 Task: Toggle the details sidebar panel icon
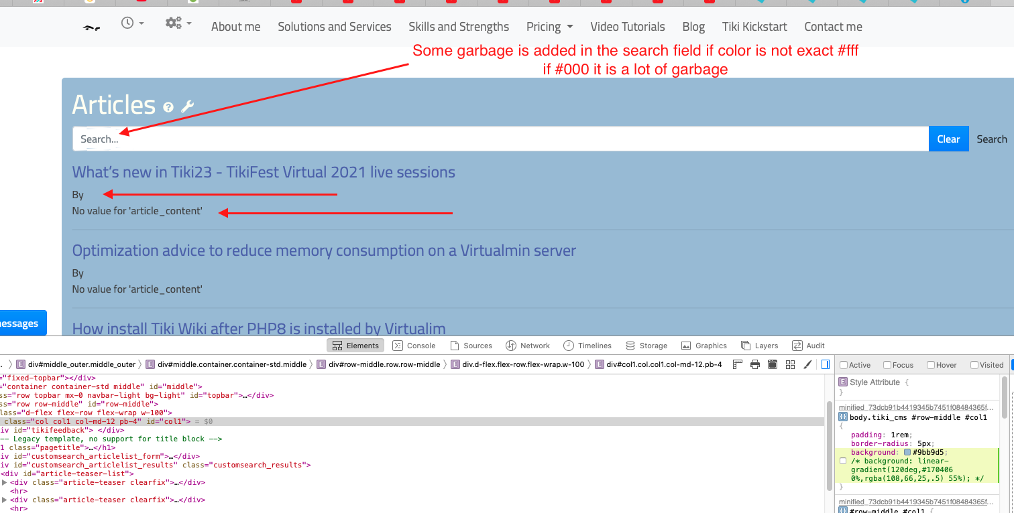tap(826, 364)
